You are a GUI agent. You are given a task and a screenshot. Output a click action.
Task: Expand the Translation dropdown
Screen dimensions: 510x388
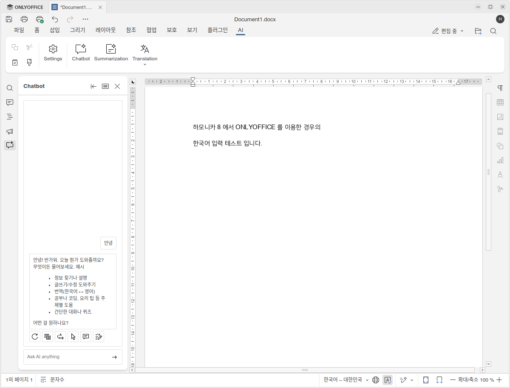coord(145,65)
